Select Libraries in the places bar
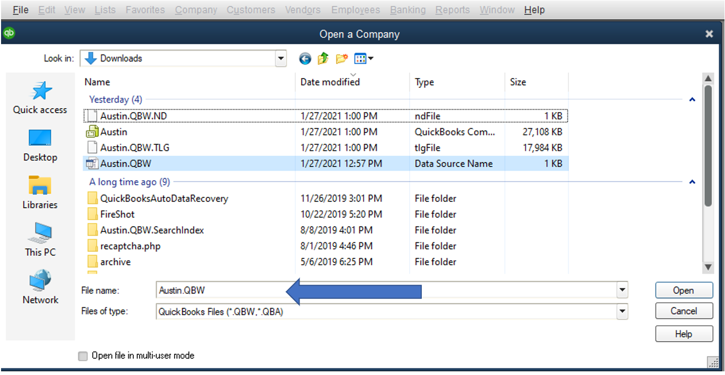 click(x=40, y=193)
